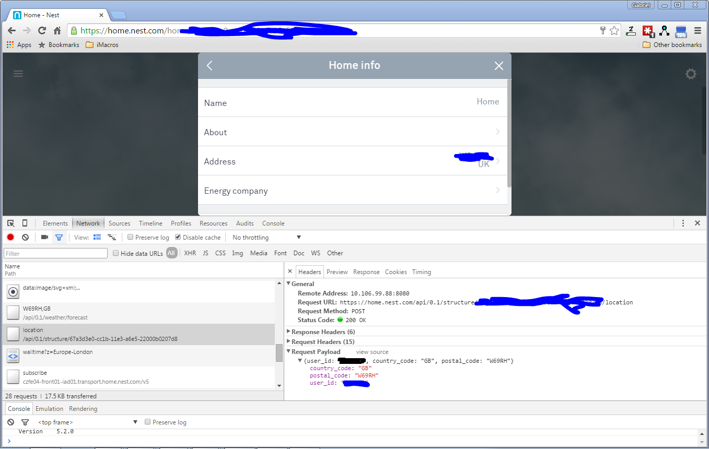
Task: Toggle the network filter funnel icon
Action: pos(59,238)
